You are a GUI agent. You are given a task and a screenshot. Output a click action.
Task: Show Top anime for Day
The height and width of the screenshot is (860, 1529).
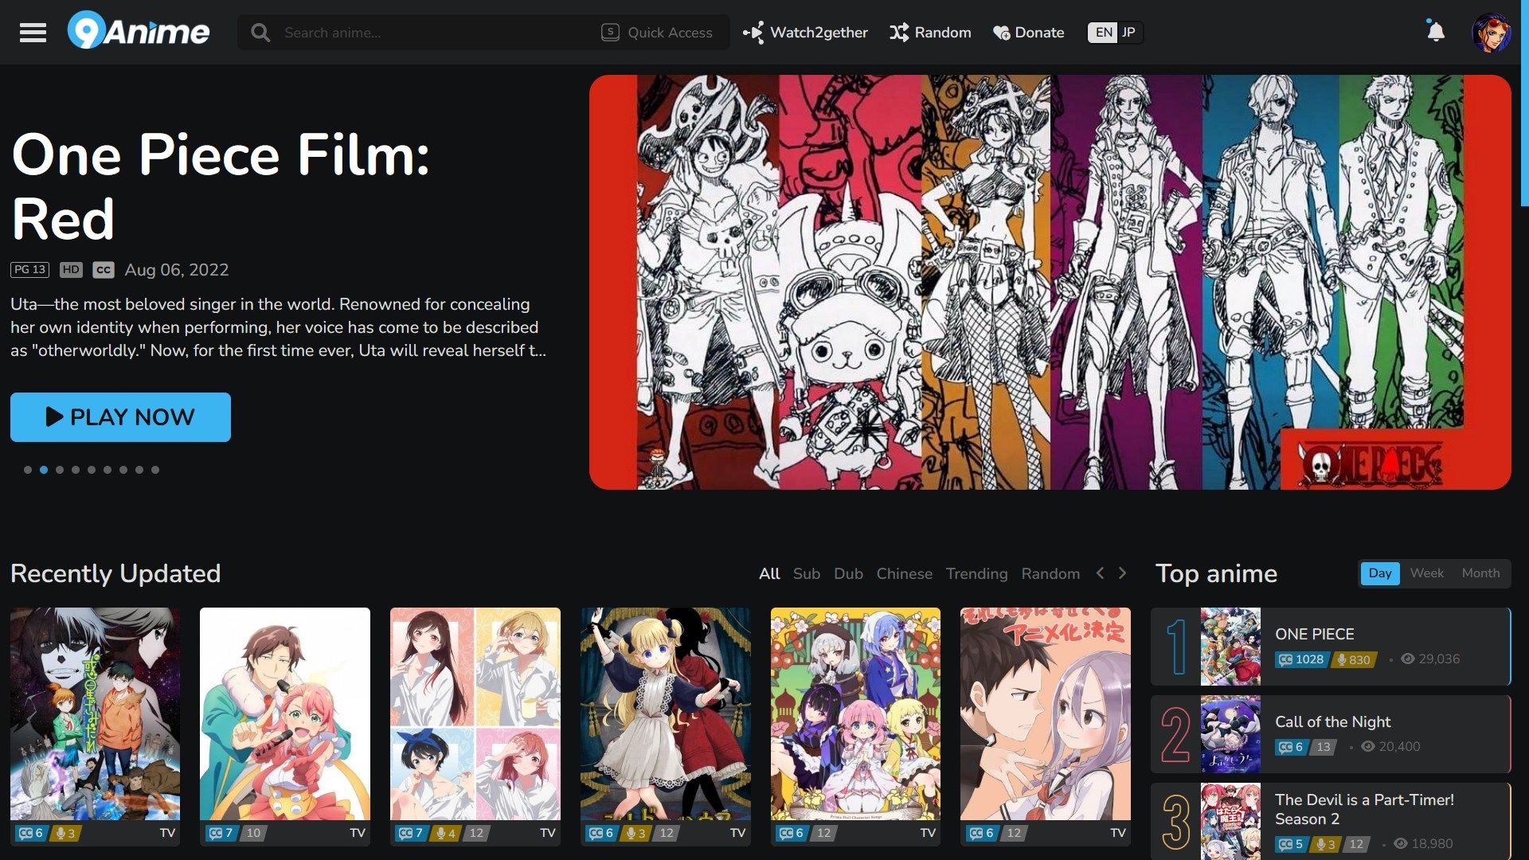click(1380, 573)
